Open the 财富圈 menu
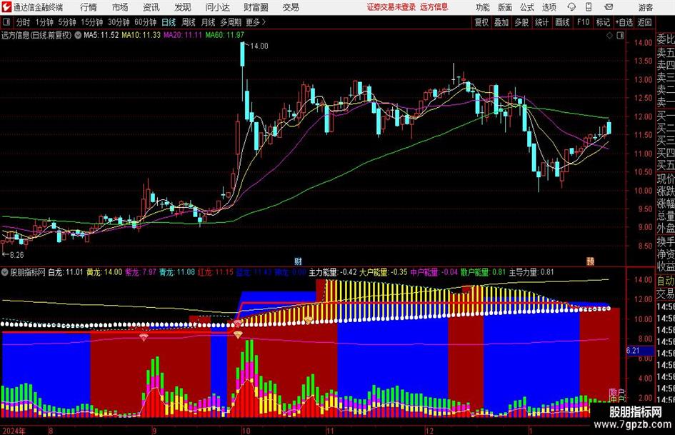Screen dimensions: 675x435 click(256, 7)
